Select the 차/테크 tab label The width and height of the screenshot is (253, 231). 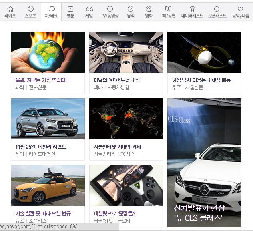coord(51,16)
